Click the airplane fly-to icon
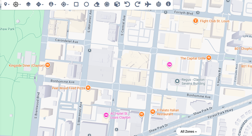Image resolution: width=252 pixels, height=136 pixels. tap(148, 4)
